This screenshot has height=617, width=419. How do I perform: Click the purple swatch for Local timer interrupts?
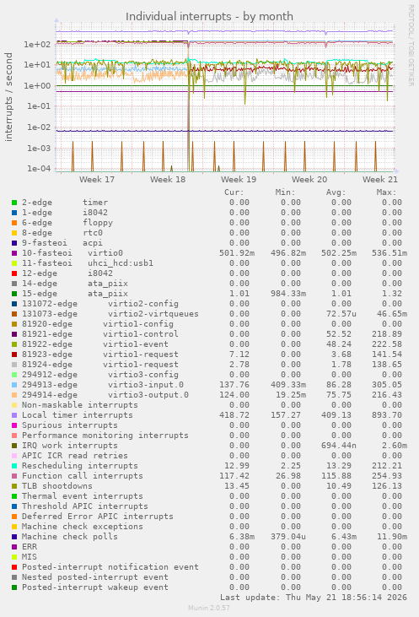pos(14,415)
